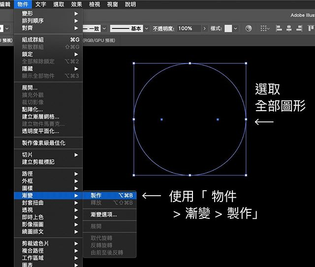Image resolution: width=315 pixels, height=267 pixels.
Task: Open the 樣式 dropdown arrow
Action: point(235,29)
